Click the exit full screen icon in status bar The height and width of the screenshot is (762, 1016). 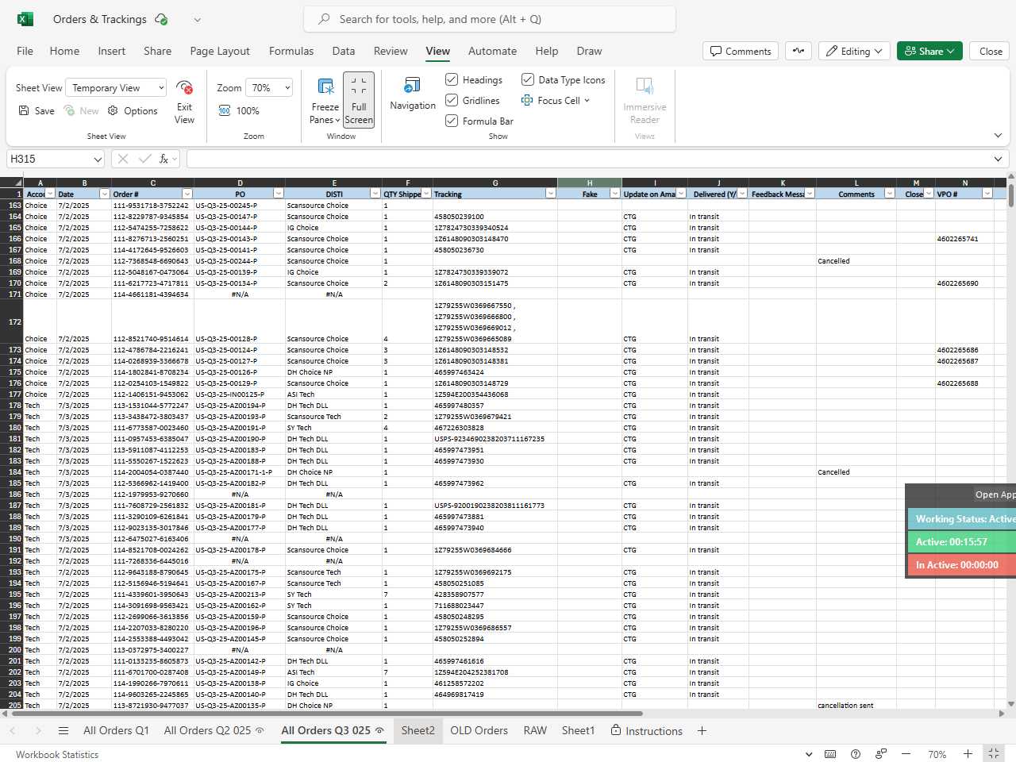tap(993, 754)
